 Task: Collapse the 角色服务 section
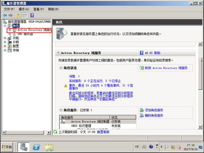coord(61,110)
